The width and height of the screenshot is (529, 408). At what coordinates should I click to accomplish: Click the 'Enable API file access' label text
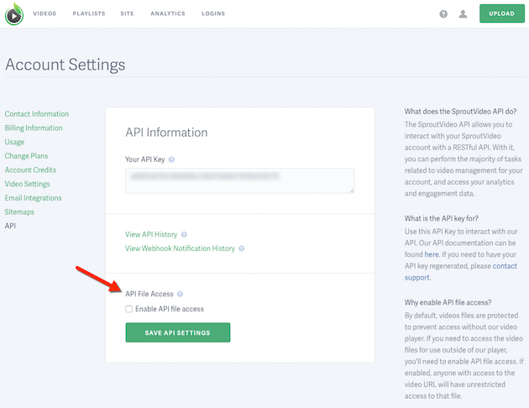(x=170, y=309)
